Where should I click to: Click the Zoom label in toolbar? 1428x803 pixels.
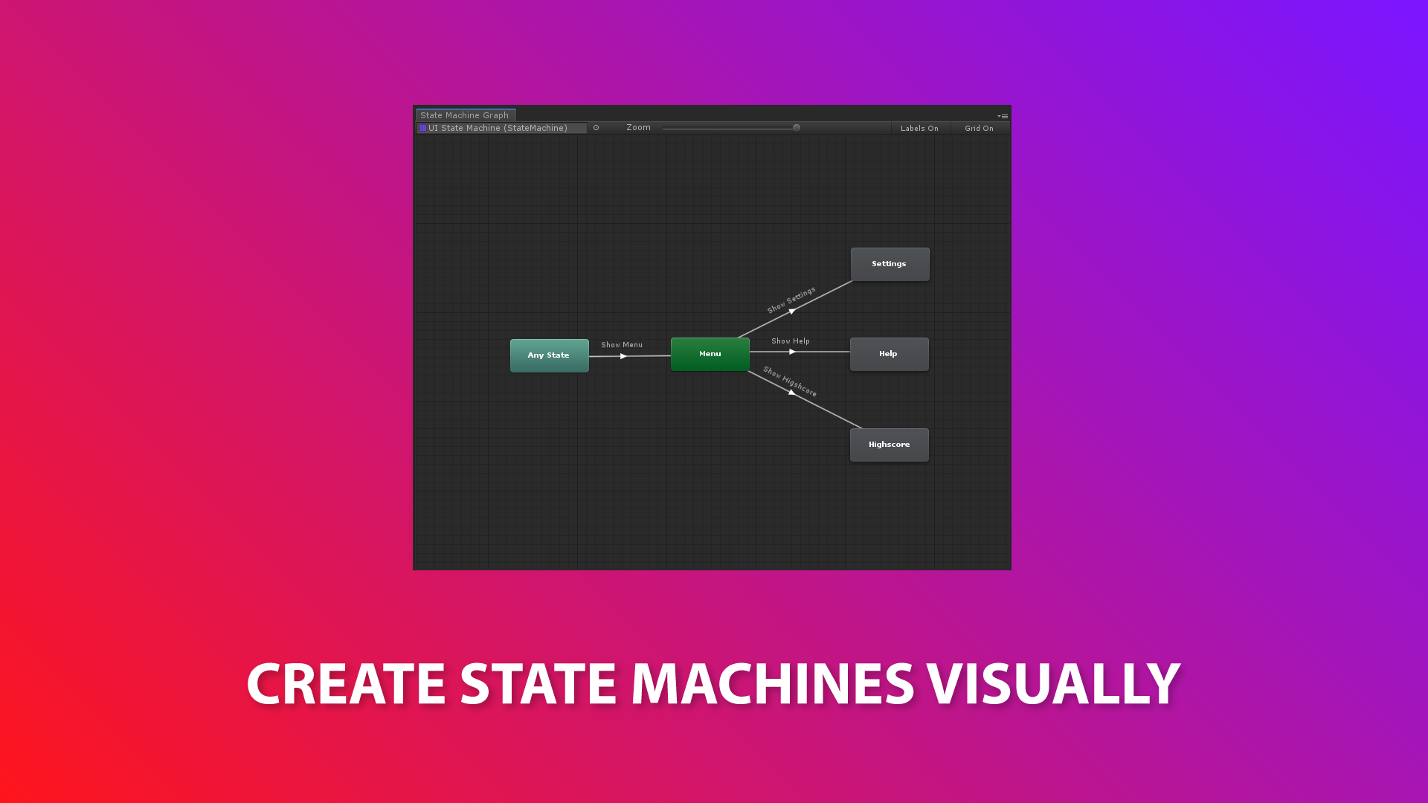click(638, 128)
